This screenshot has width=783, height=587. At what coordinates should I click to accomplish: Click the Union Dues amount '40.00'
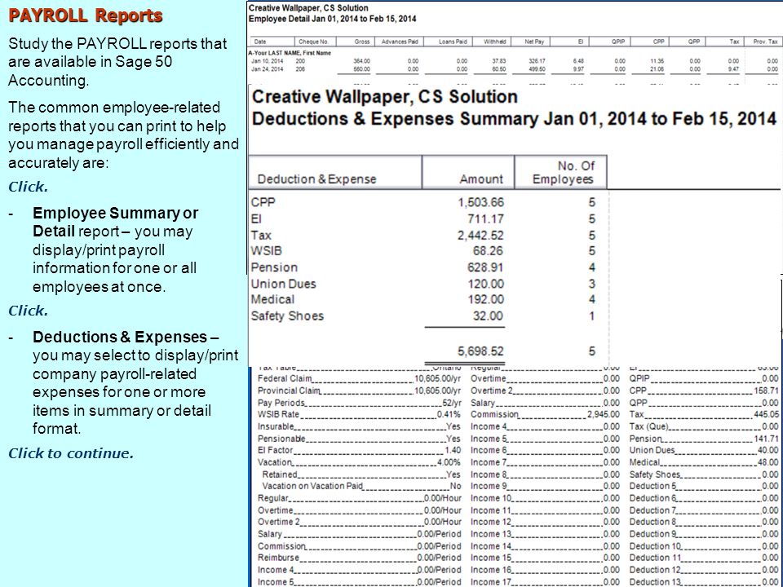pos(769,451)
